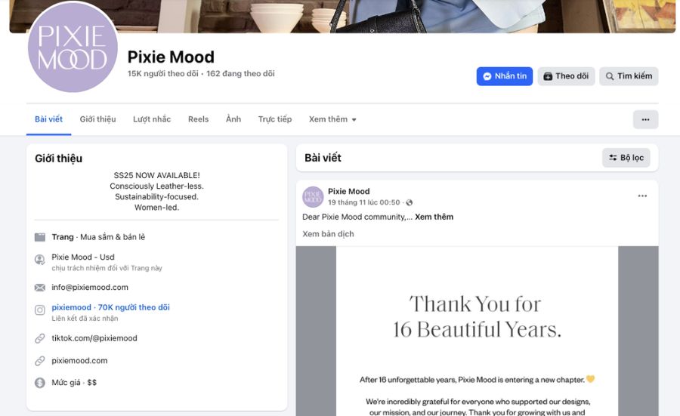Switch to the Giới thiệu tab
Screen dimensions: 680x416
pyautogui.click(x=97, y=119)
